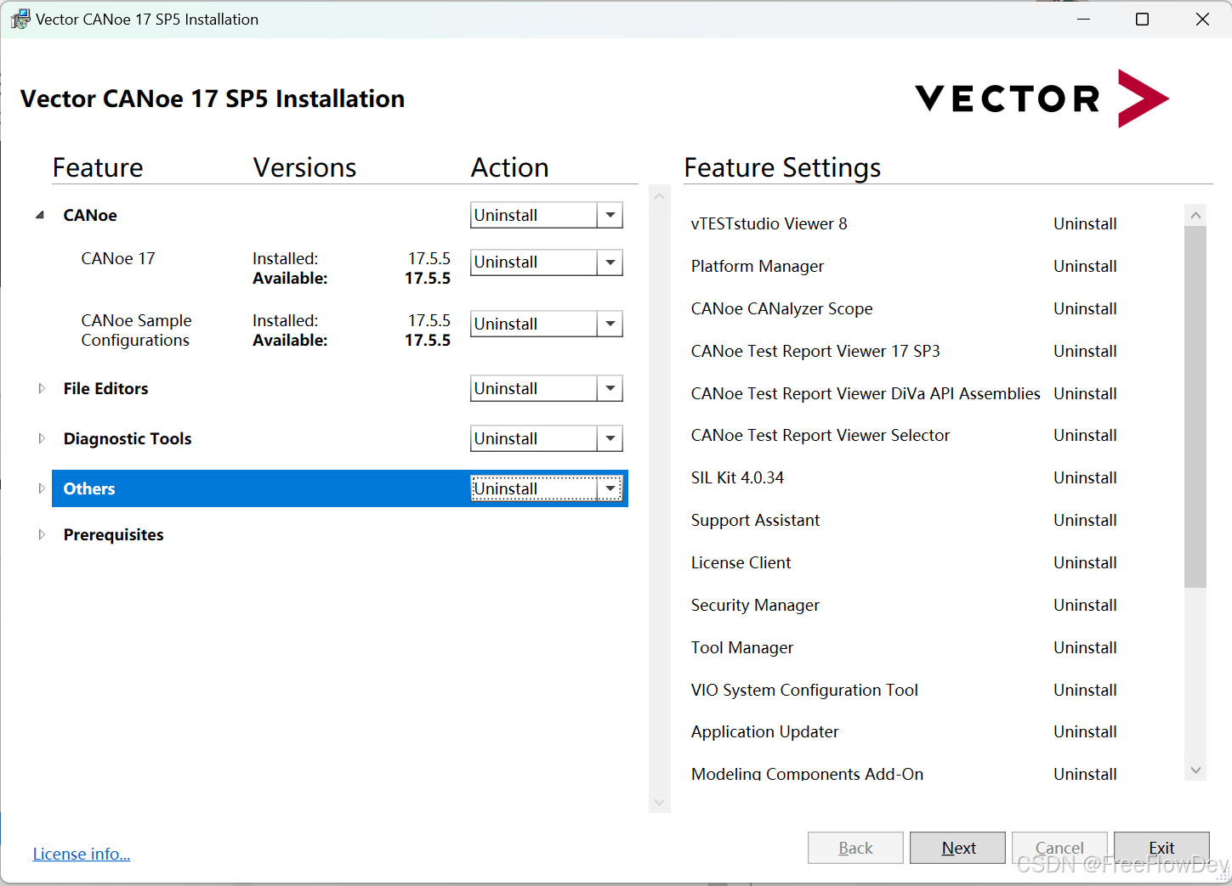Screen dimensions: 1232x886
Task: Click the Feature Settings scrollbar thumb
Action: tap(1195, 407)
